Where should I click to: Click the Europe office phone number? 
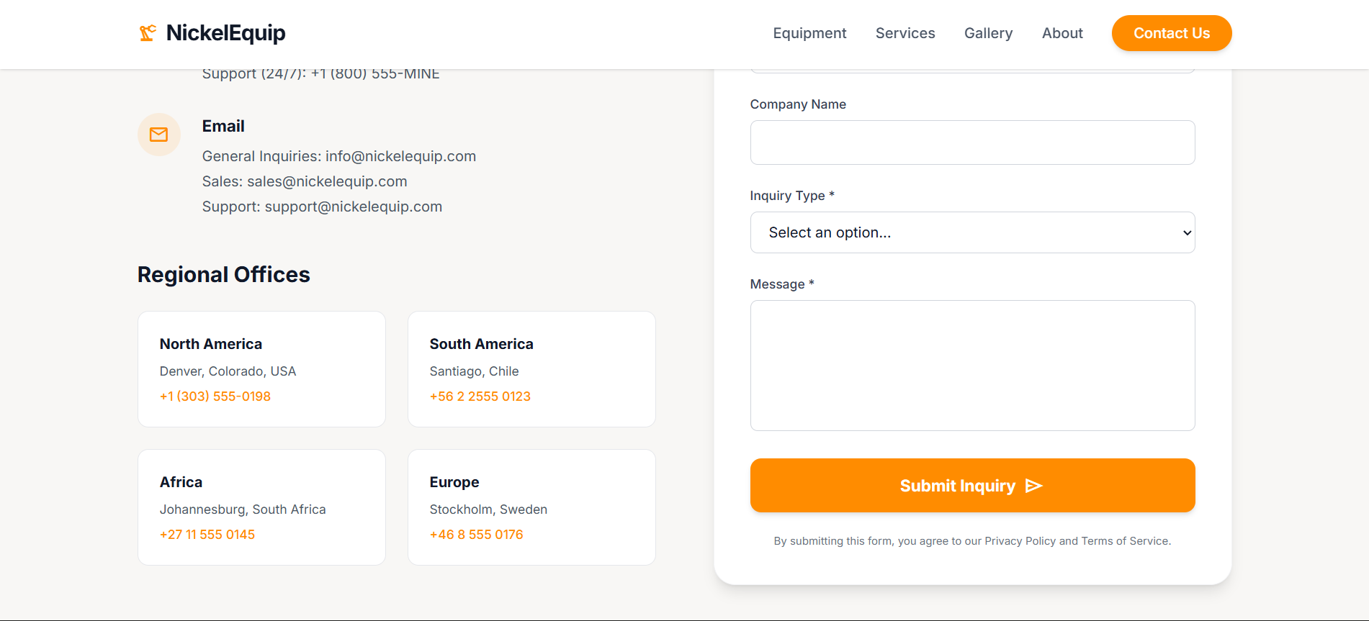pyautogui.click(x=477, y=535)
